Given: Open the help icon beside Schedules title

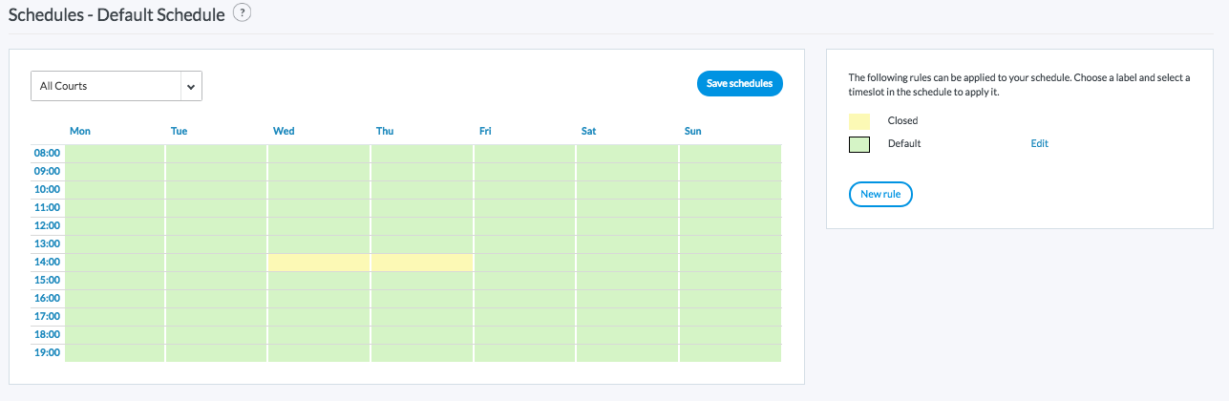Looking at the screenshot, I should click(x=243, y=13).
